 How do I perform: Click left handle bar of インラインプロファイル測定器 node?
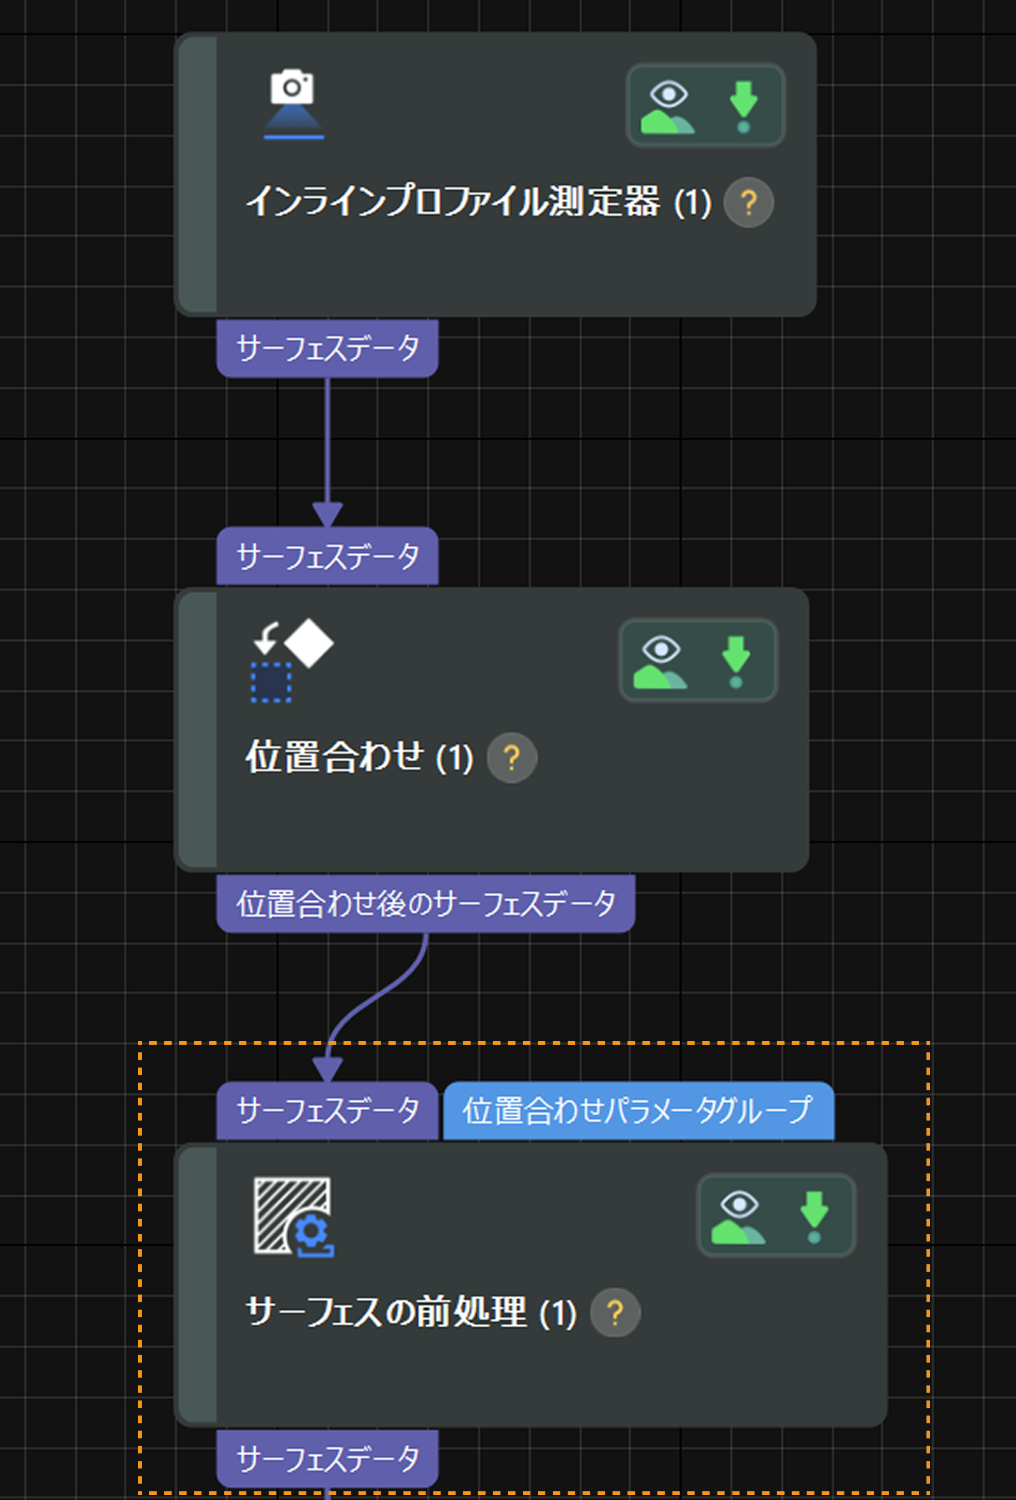197,174
